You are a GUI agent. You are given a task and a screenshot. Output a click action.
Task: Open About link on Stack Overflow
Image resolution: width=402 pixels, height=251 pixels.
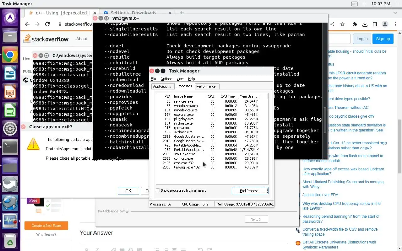point(82,39)
